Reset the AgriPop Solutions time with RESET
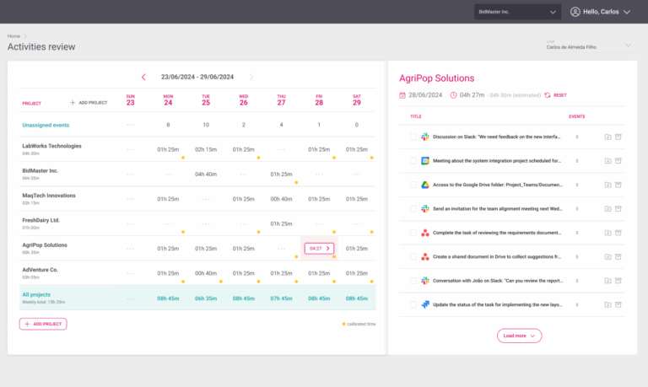This screenshot has width=648, height=387. pos(555,95)
